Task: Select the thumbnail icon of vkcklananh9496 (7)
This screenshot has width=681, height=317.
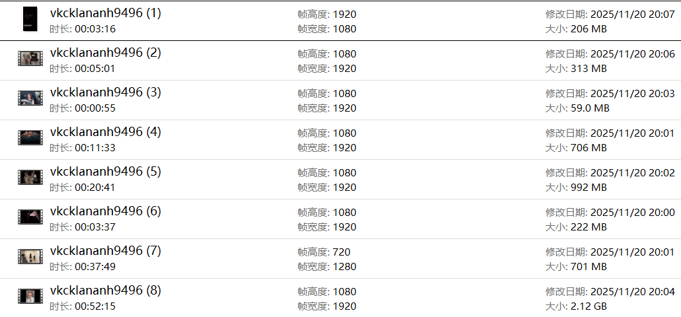Action: [x=30, y=257]
